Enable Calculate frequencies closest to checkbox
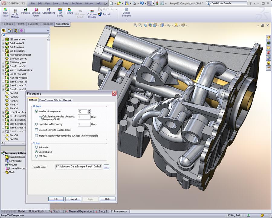This screenshot has width=272, height=218. [x=40, y=118]
